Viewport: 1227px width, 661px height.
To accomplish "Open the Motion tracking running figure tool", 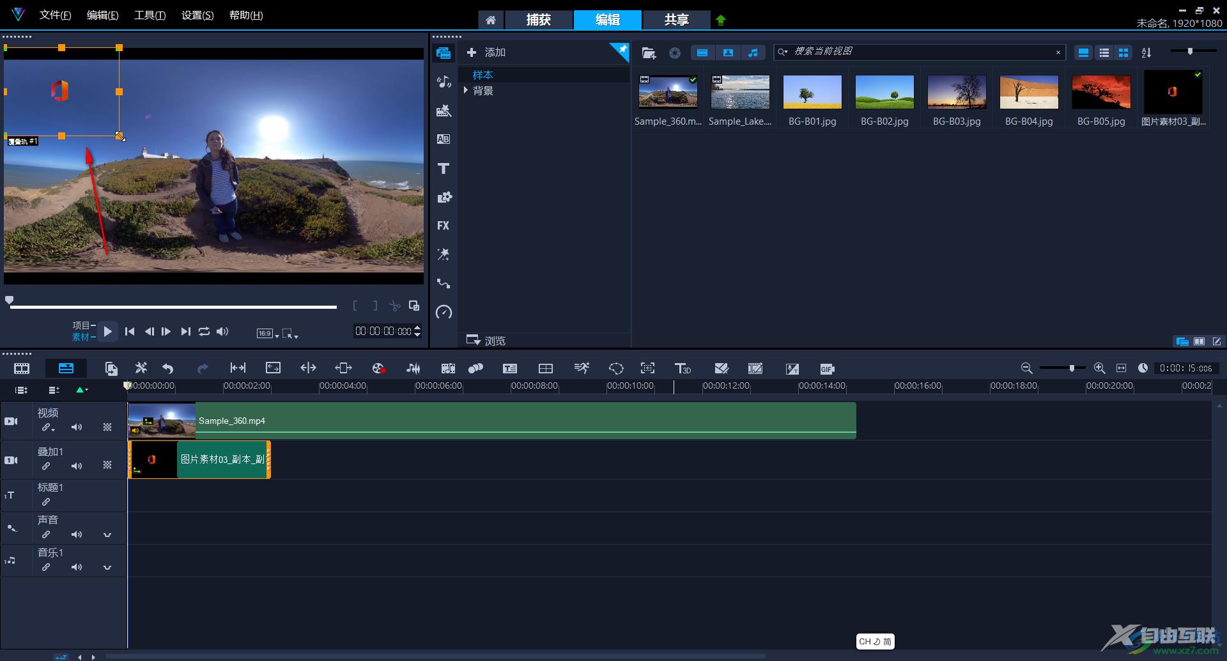I will point(582,368).
